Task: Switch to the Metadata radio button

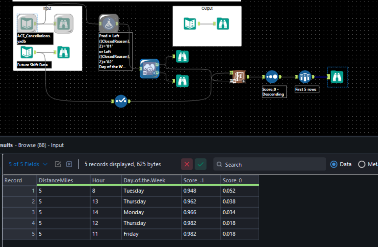Action: (362, 164)
